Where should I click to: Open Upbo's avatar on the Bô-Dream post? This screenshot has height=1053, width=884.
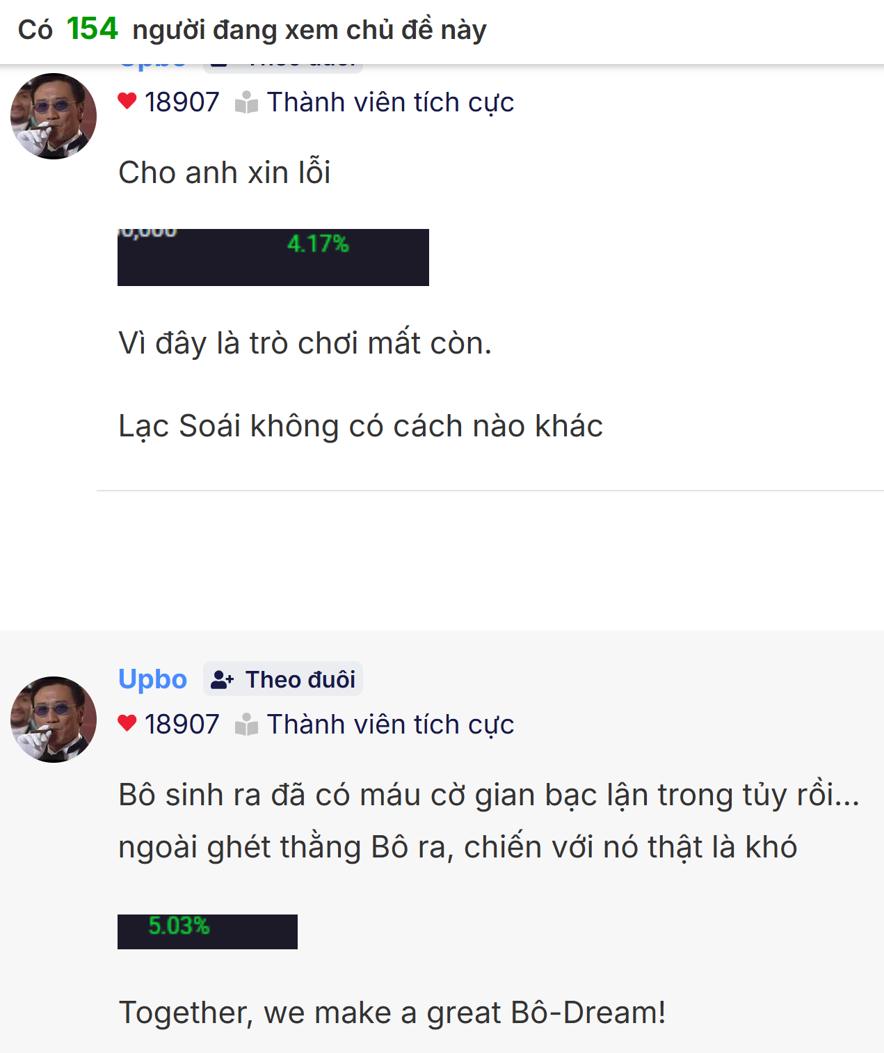pyautogui.click(x=54, y=720)
